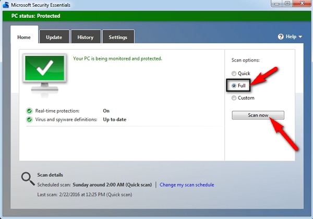Click the 'Scan details' heading

coord(50,175)
